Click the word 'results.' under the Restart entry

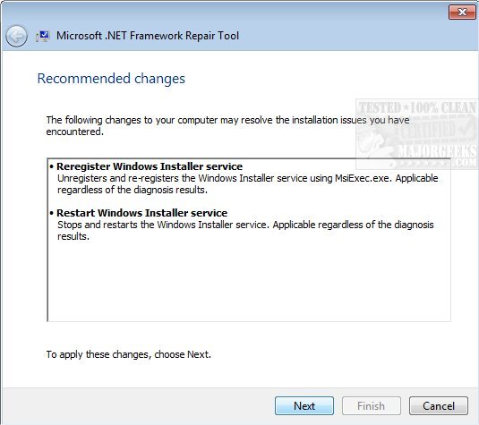73,236
